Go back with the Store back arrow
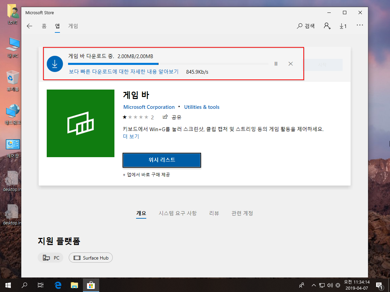Image resolution: width=390 pixels, height=292 pixels. [x=29, y=26]
